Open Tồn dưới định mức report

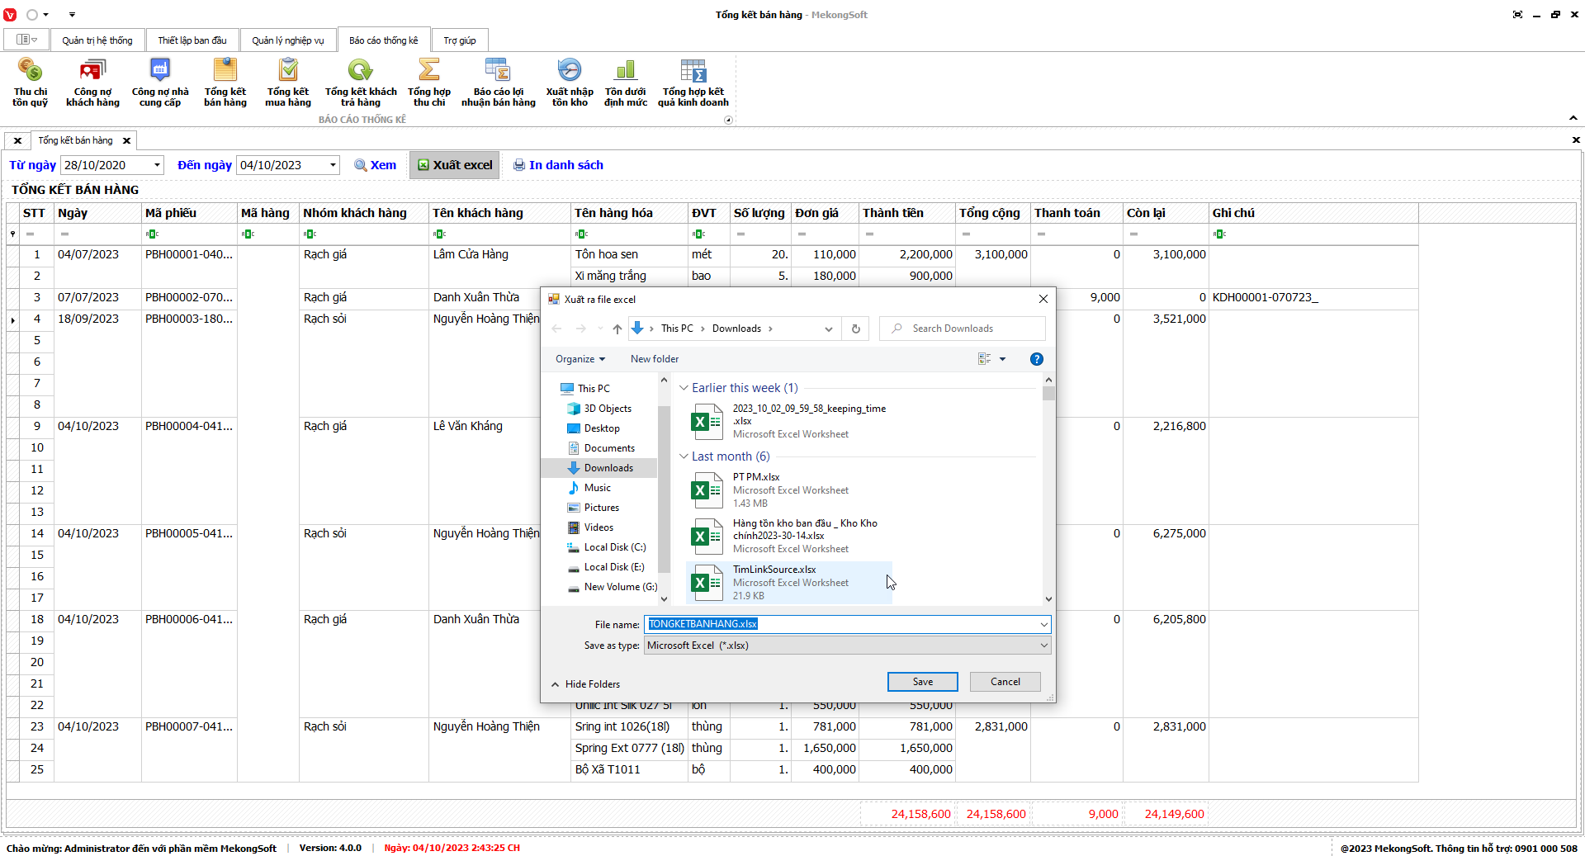pos(626,82)
